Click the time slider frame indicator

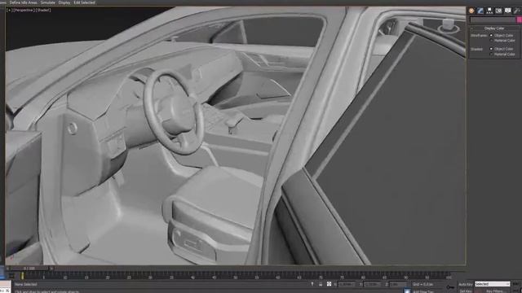point(29,269)
